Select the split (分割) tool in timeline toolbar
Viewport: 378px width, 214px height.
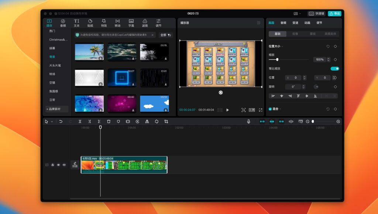tap(80, 121)
